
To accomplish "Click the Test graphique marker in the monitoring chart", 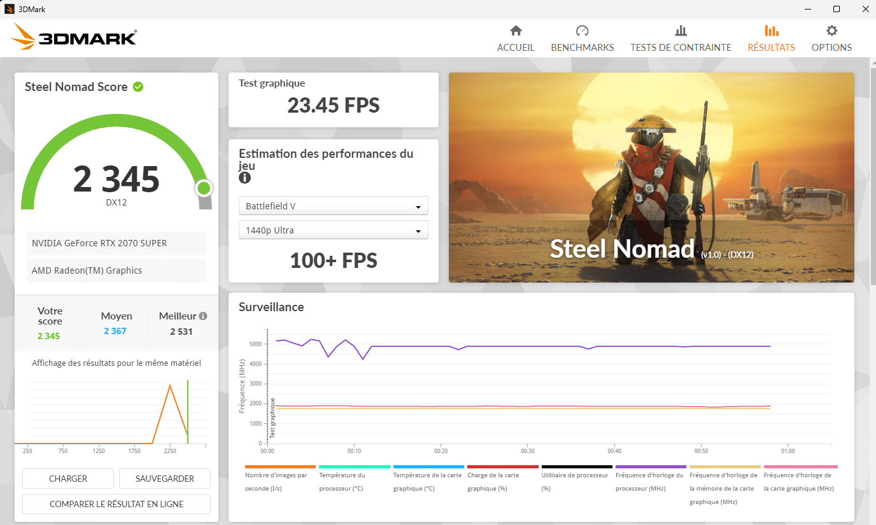I will 272,418.
